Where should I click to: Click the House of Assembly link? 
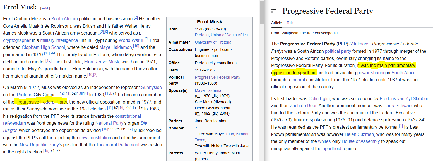(x=361, y=141)
